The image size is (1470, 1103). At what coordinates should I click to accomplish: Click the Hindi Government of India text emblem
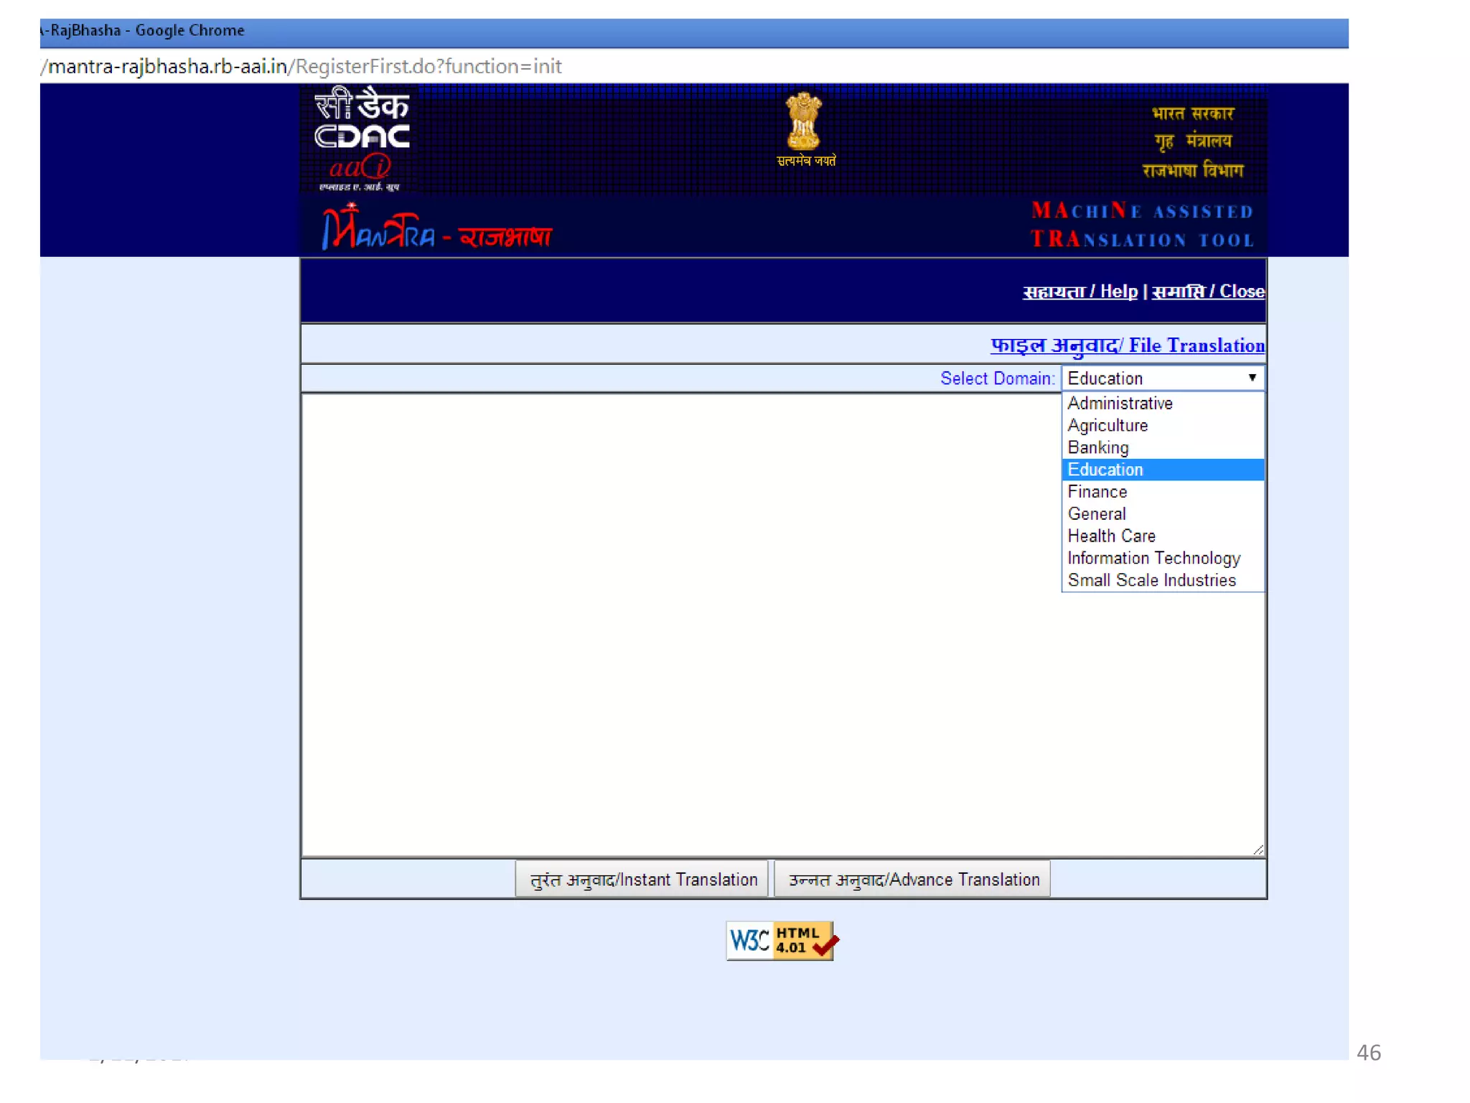click(1192, 141)
